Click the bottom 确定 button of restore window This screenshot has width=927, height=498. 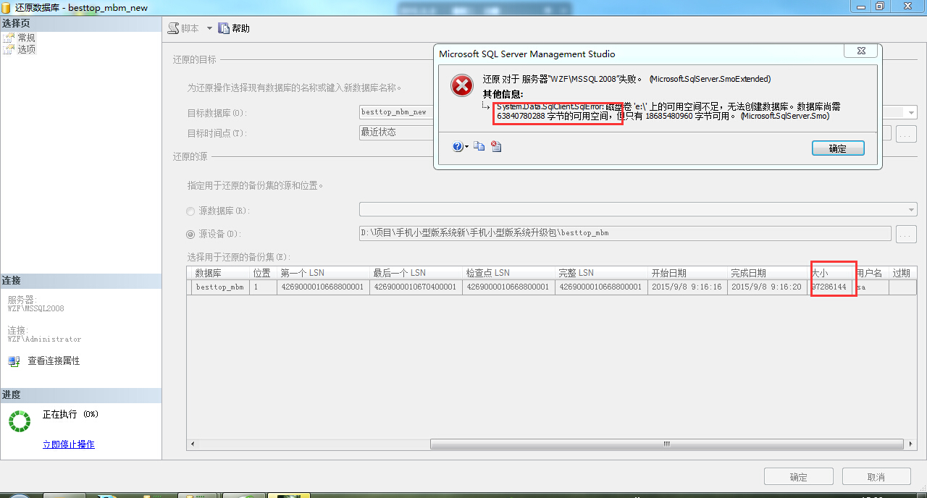pos(798,477)
